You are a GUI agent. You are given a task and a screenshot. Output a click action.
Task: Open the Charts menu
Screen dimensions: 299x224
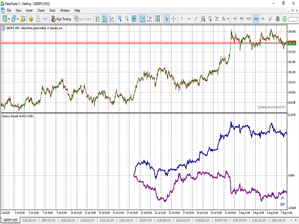click(41, 10)
